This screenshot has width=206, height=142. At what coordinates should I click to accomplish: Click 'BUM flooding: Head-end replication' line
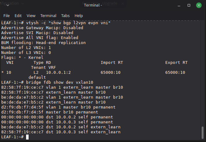pyautogui.click(x=43, y=43)
